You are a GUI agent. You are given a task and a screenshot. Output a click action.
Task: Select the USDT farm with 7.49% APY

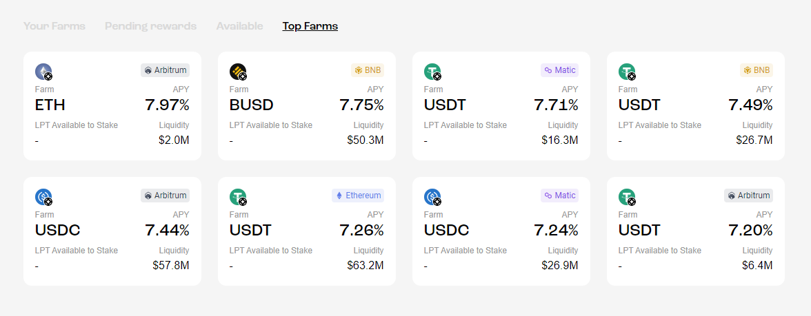coord(695,106)
